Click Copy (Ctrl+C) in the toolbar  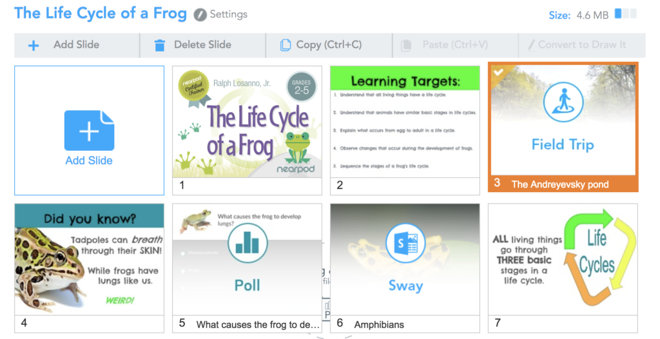[x=329, y=45]
